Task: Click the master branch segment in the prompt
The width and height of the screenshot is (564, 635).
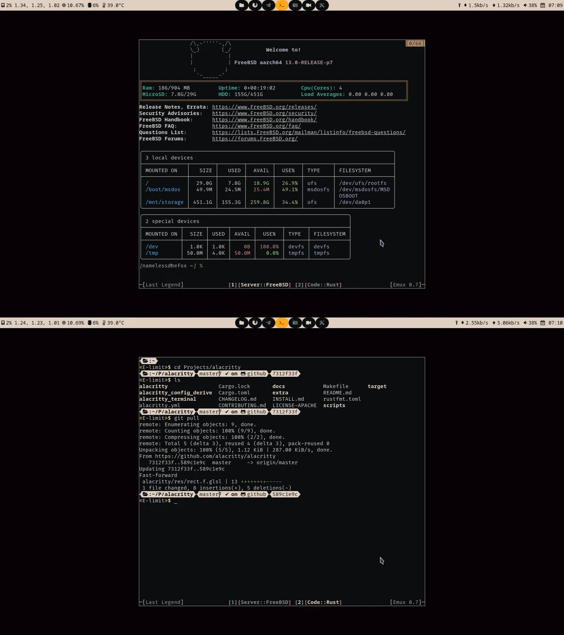Action: 208,494
